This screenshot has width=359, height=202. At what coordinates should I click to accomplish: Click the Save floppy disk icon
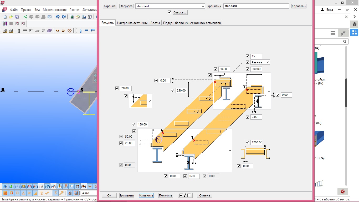point(17,17)
